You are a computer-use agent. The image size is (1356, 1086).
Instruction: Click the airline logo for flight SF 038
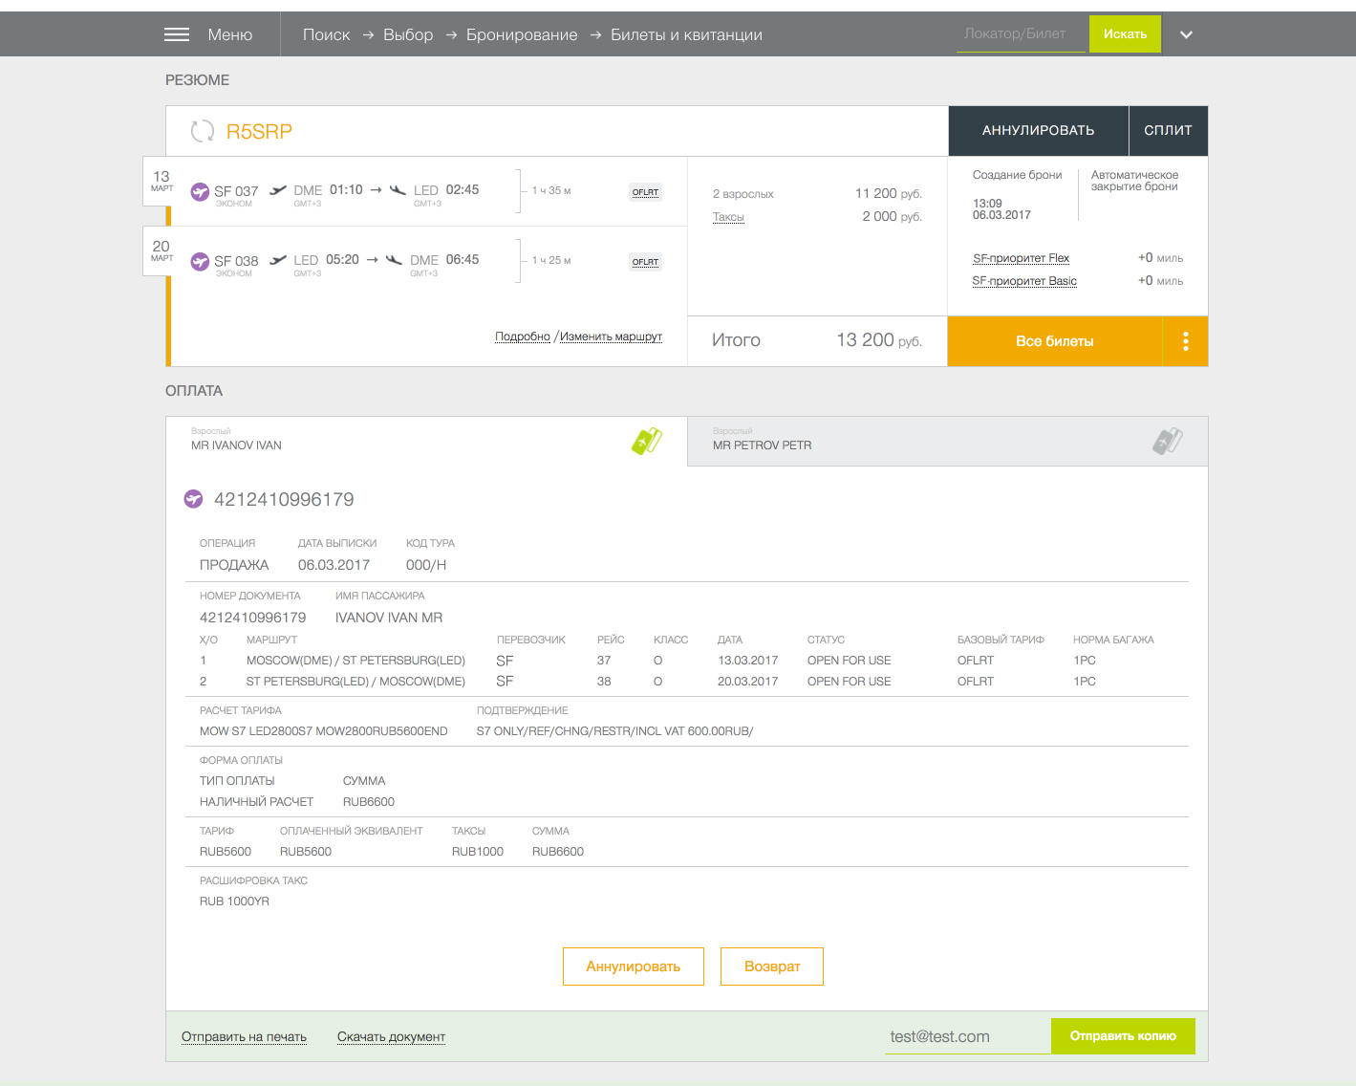[200, 261]
